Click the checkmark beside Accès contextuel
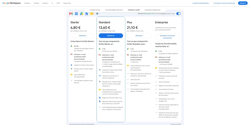 point(156,82)
